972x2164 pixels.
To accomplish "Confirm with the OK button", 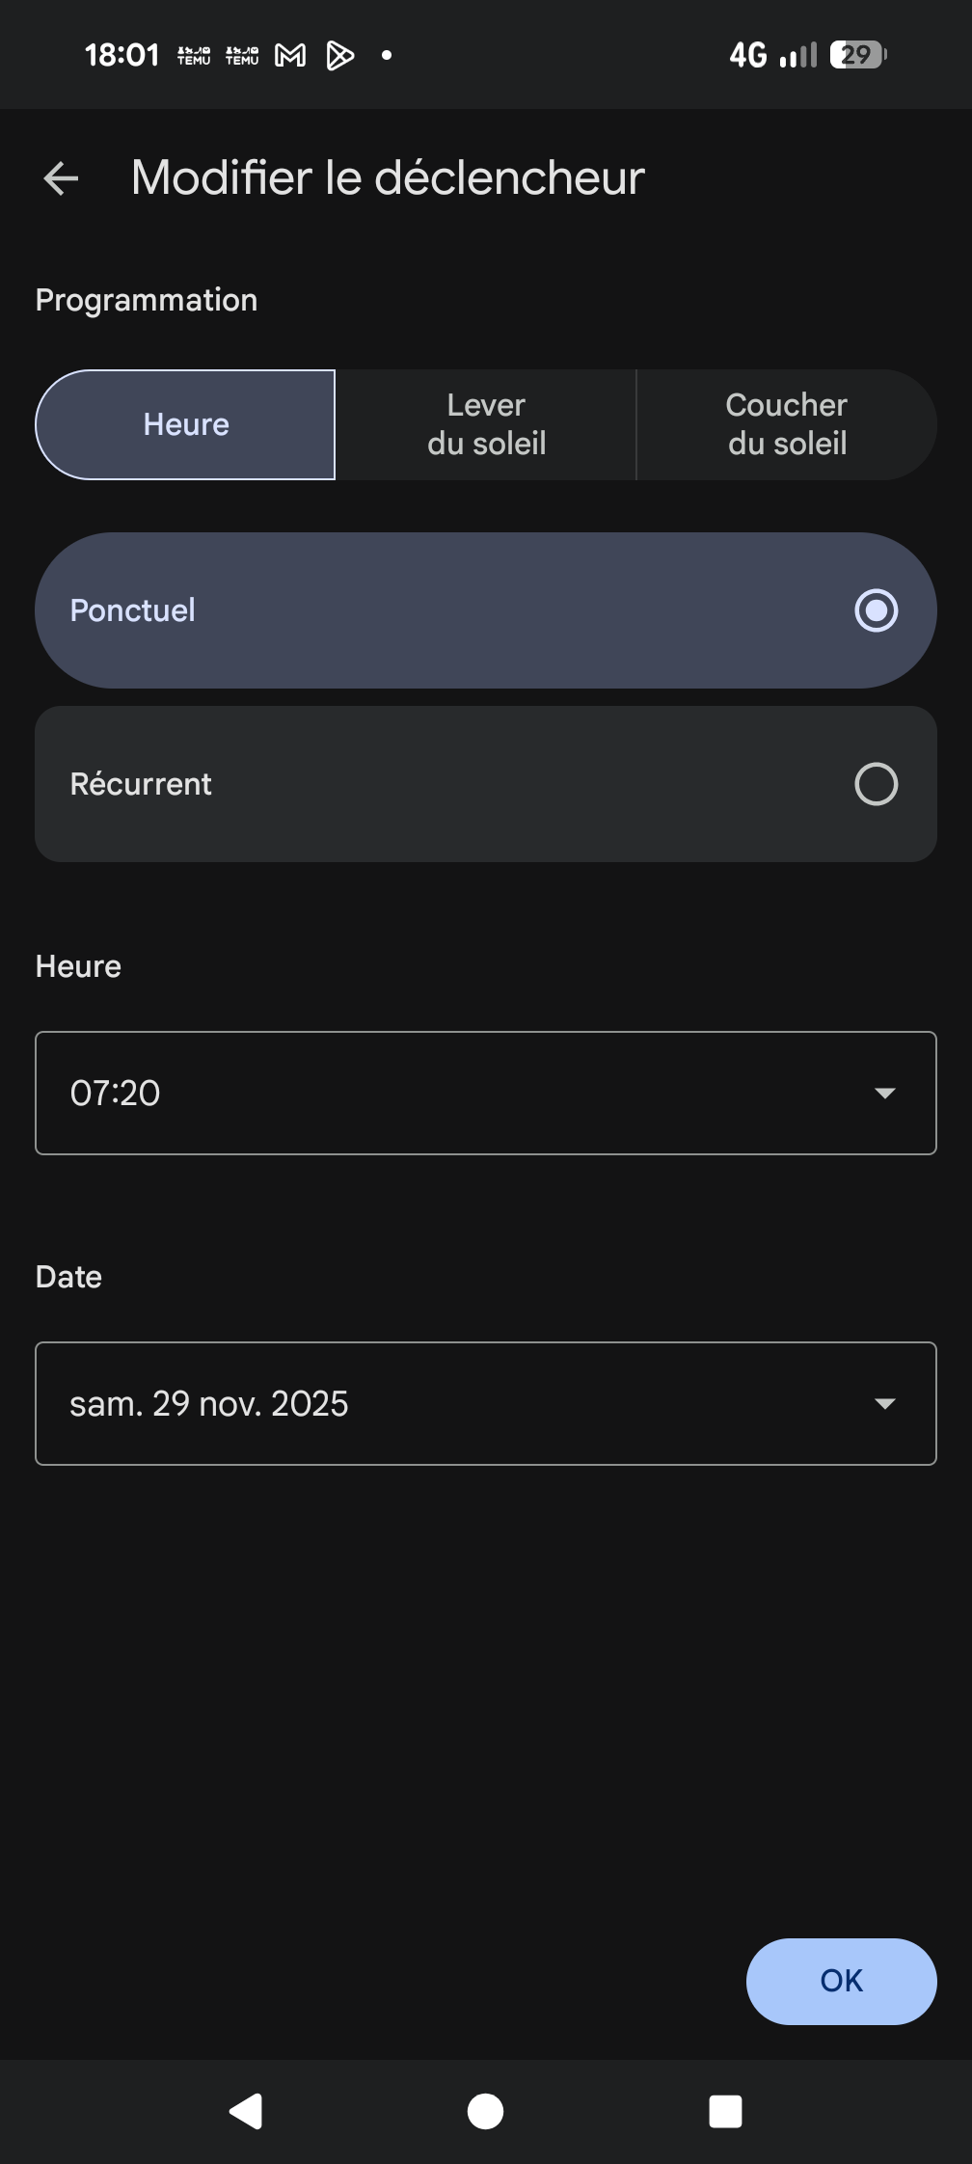I will [x=841, y=1981].
